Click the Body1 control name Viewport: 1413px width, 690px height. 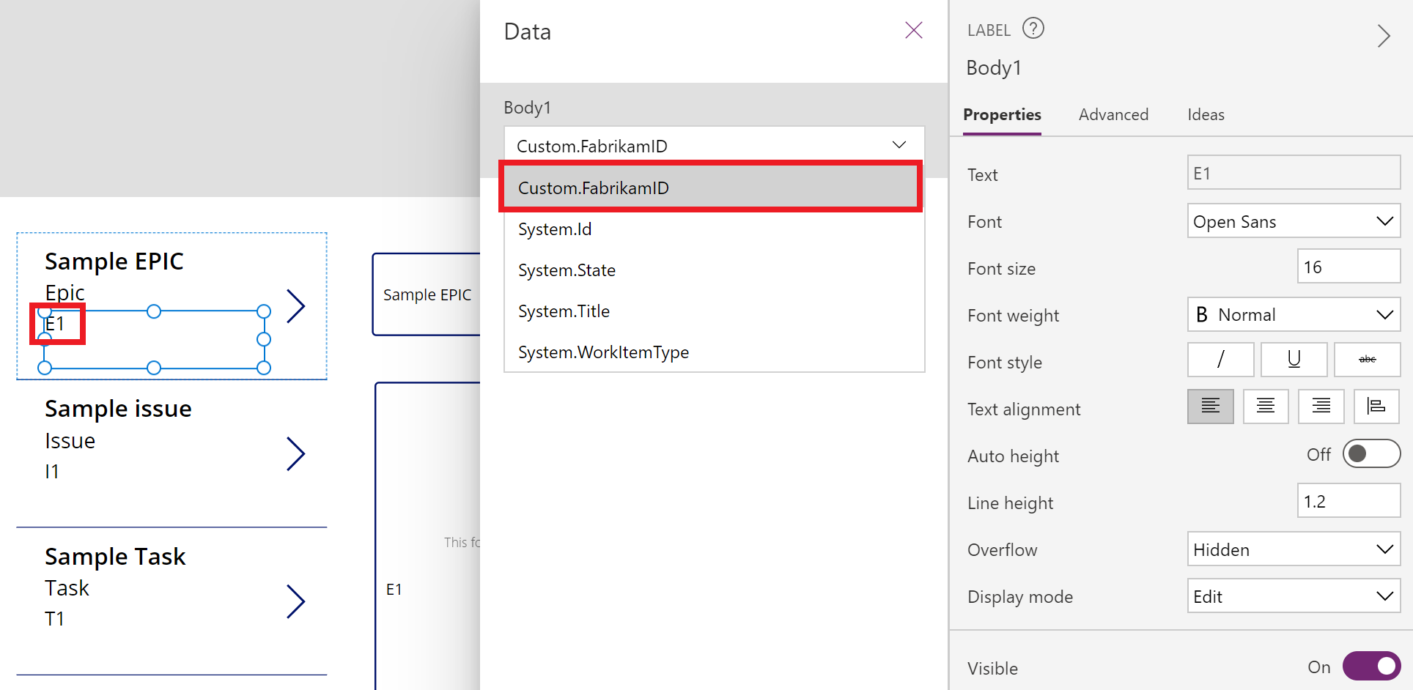(994, 67)
